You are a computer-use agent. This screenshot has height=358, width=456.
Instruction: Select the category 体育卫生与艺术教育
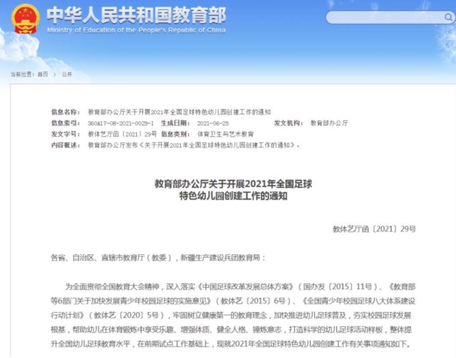point(225,133)
